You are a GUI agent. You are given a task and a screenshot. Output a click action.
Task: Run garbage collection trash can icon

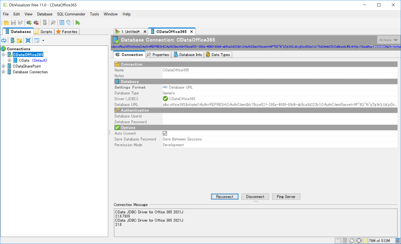397,241
